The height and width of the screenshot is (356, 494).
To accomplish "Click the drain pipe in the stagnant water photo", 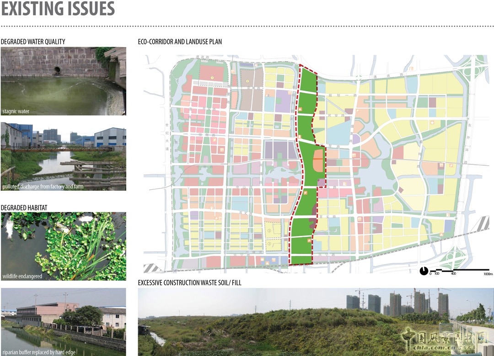I will tap(58, 70).
